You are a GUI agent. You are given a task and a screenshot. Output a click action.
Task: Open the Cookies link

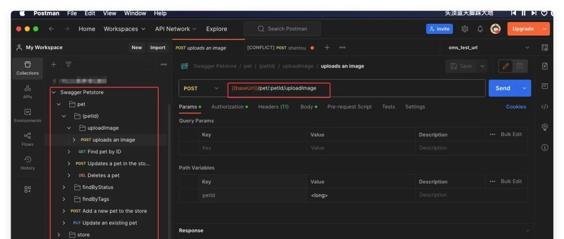[x=516, y=107]
